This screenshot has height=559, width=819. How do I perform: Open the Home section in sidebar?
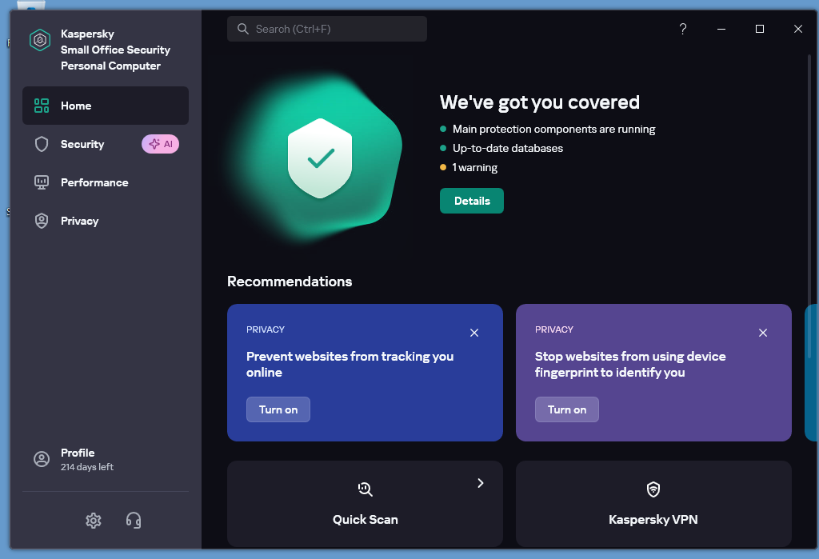[106, 106]
